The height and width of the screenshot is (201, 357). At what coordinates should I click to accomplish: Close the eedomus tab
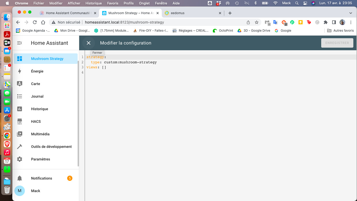click(220, 13)
